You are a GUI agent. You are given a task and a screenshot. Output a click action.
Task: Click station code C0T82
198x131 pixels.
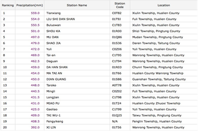[117, 13]
